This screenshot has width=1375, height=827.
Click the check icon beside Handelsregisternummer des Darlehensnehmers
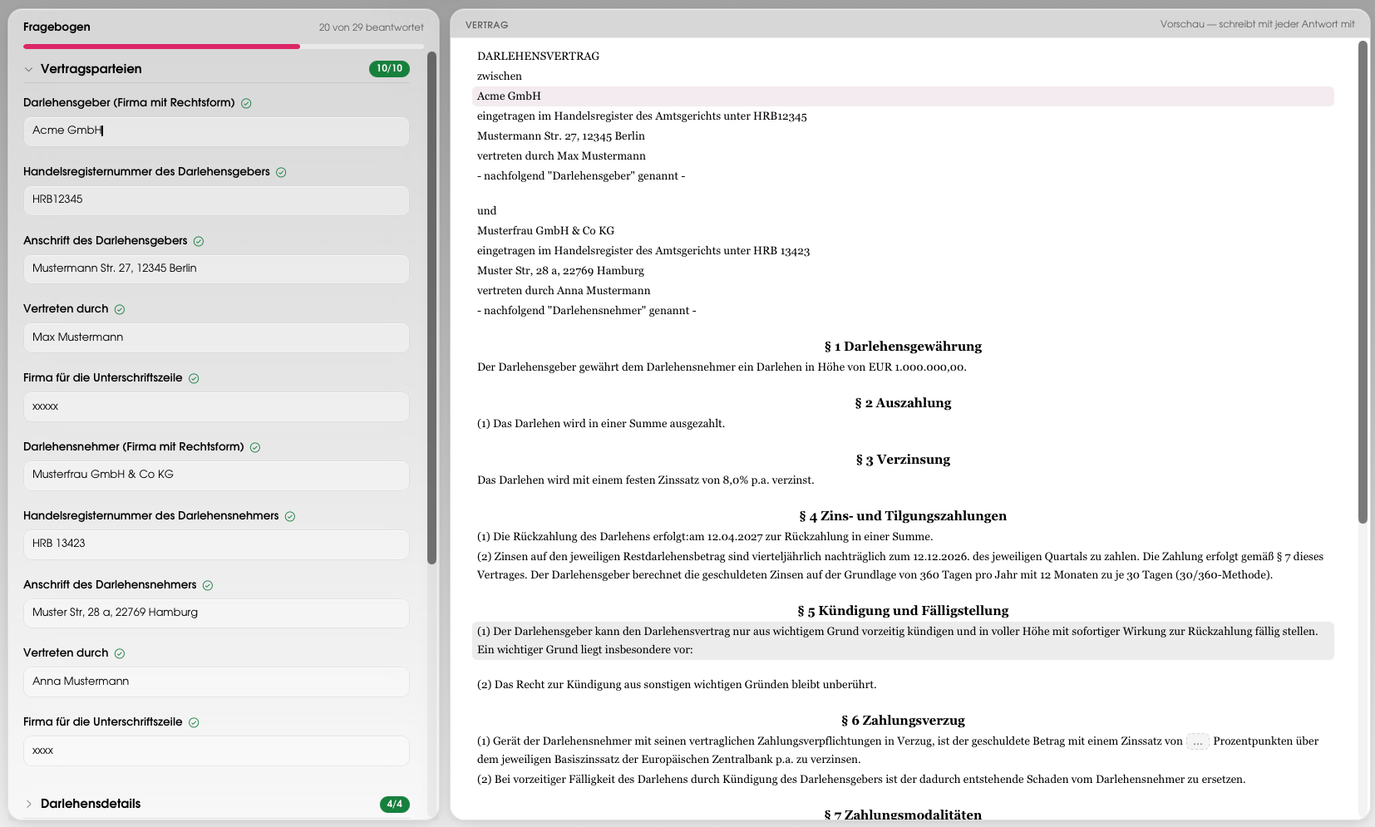click(290, 516)
